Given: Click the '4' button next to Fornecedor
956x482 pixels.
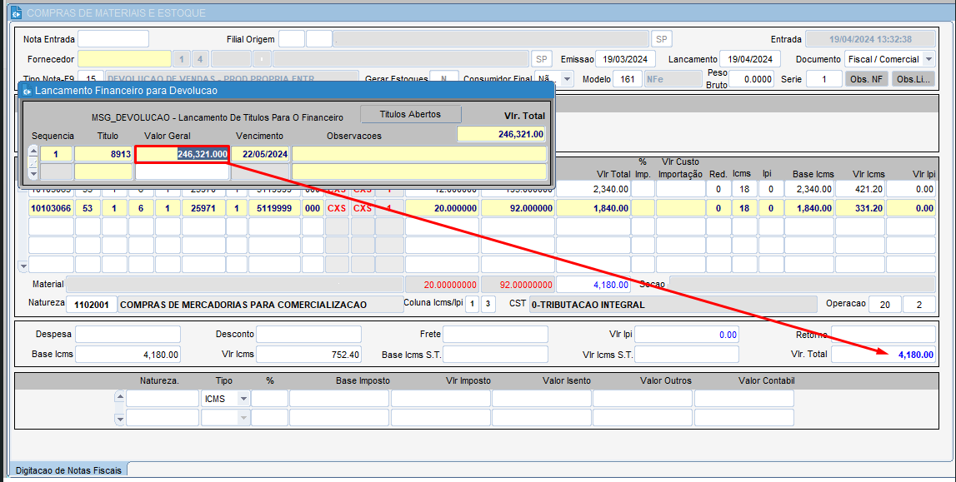Looking at the screenshot, I should [200, 59].
